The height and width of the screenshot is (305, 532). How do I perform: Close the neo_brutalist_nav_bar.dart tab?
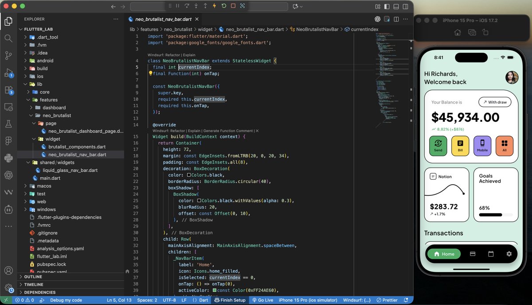[x=196, y=19]
